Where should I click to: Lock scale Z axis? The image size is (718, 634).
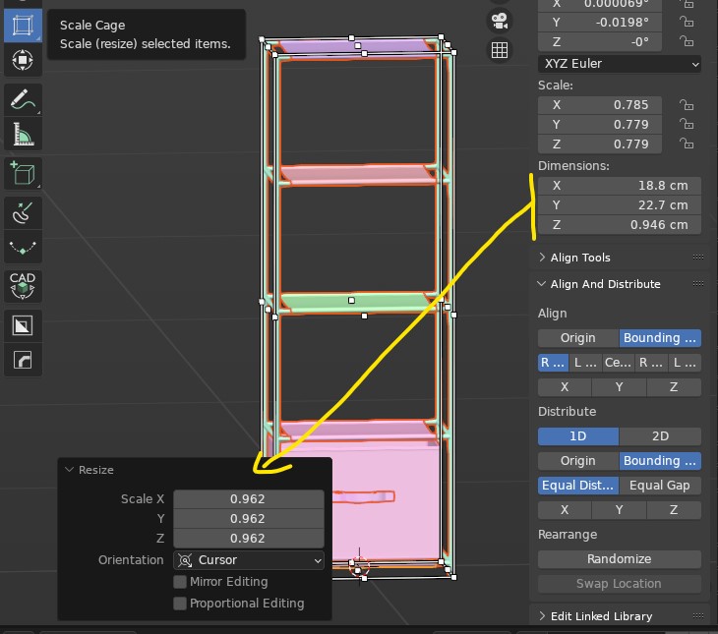click(x=686, y=144)
